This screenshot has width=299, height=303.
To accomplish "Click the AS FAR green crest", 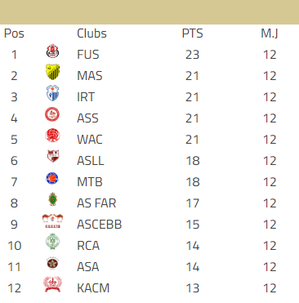I will 52,199.
